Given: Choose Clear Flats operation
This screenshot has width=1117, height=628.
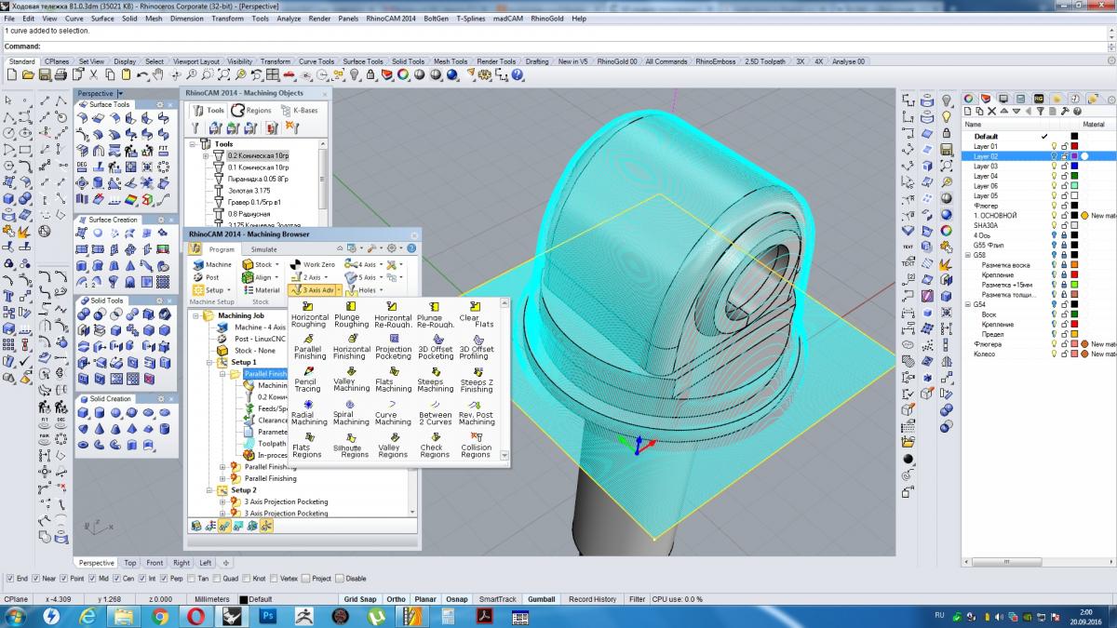Looking at the screenshot, I should 477,314.
